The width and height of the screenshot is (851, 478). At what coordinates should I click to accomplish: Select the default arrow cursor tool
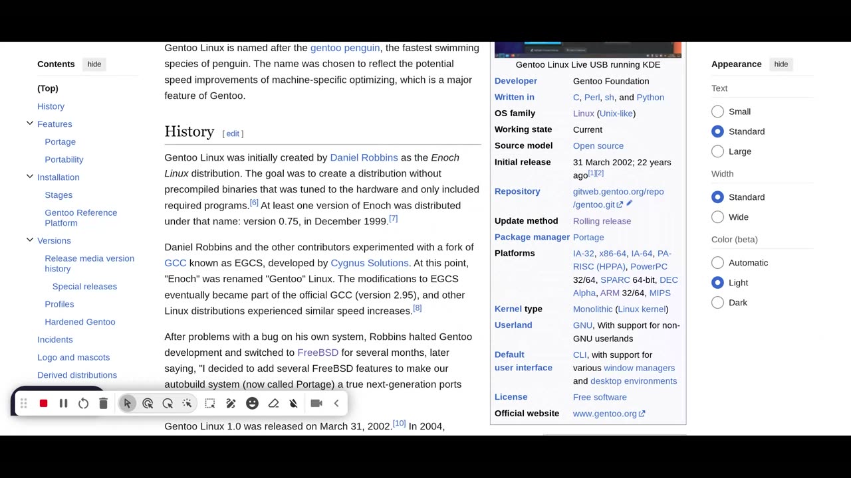[128, 403]
